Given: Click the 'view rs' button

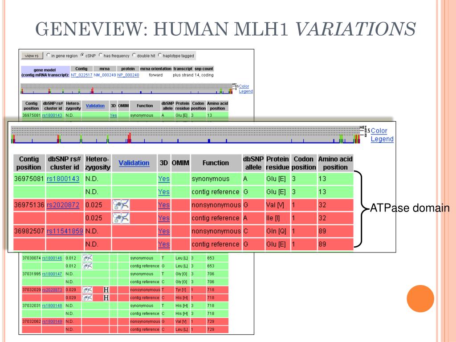Looking at the screenshot, I should [32, 56].
